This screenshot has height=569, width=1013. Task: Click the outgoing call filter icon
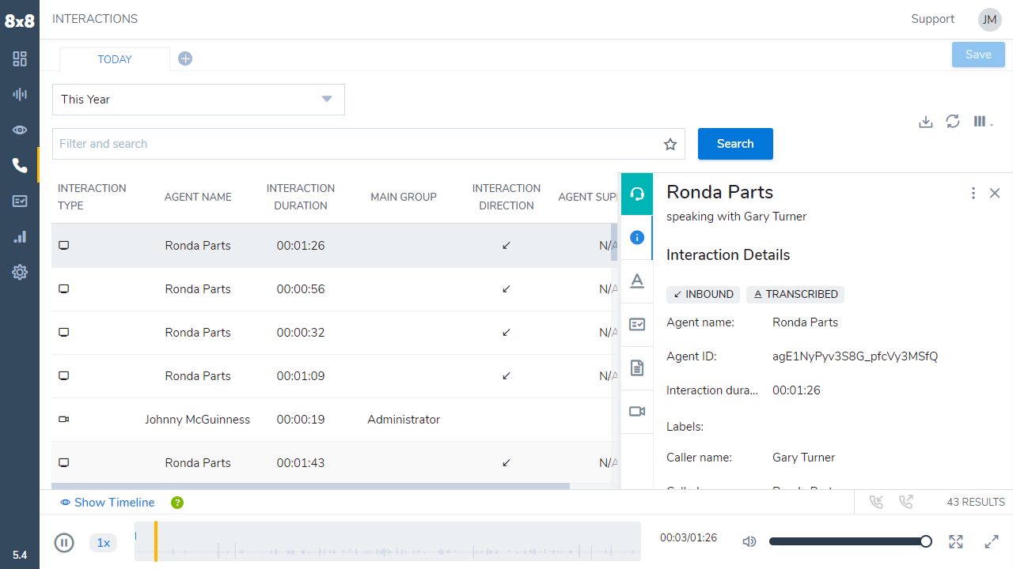[906, 502]
